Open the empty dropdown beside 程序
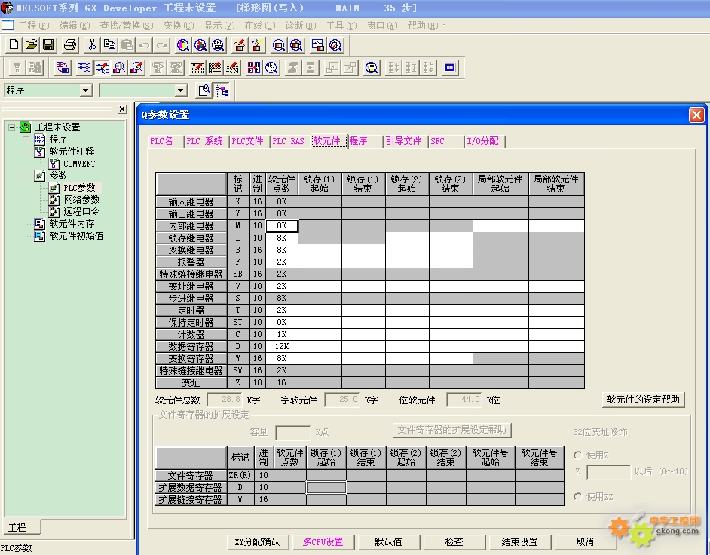 [181, 90]
